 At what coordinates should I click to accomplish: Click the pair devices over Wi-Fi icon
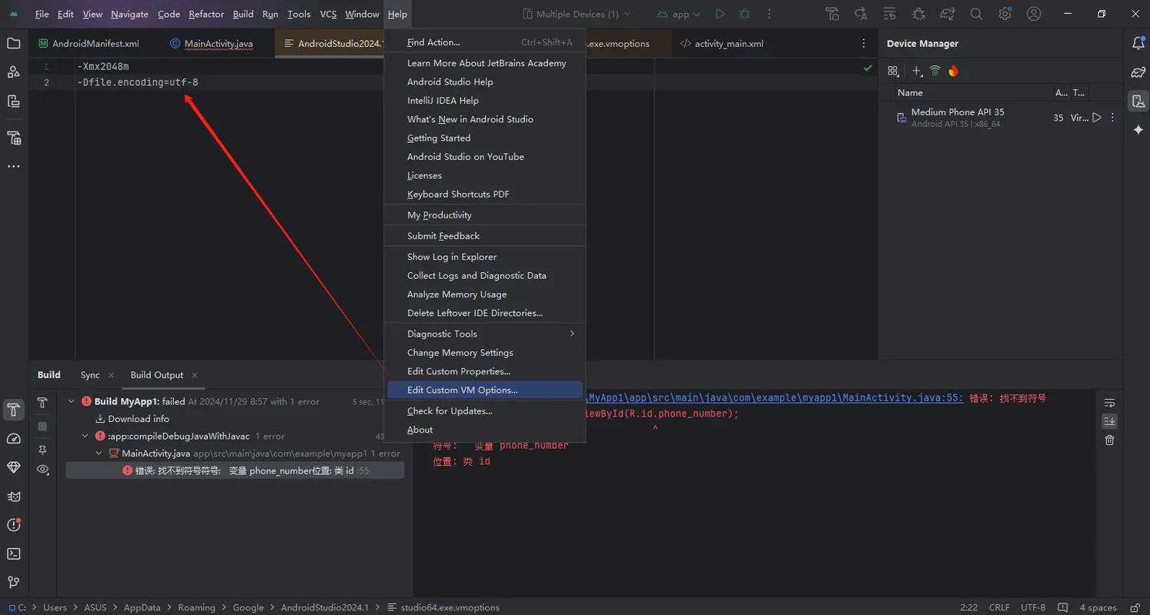coord(934,71)
